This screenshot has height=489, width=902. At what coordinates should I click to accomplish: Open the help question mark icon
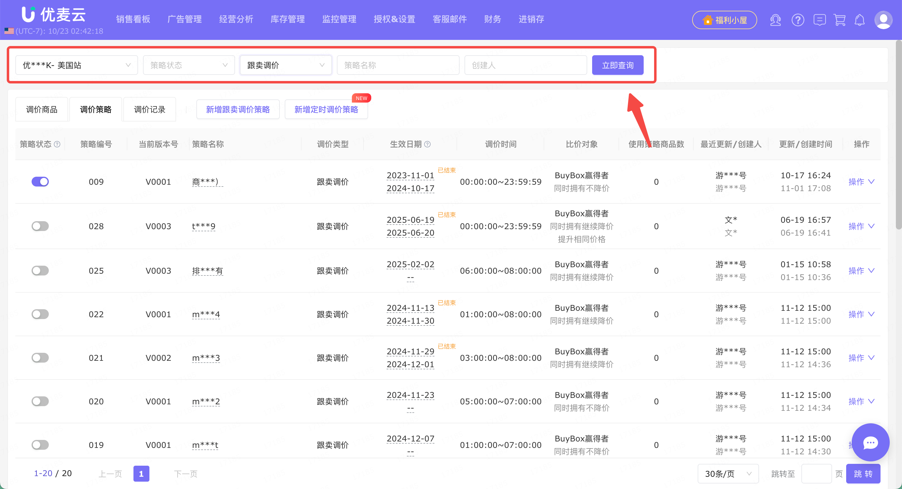(x=798, y=20)
